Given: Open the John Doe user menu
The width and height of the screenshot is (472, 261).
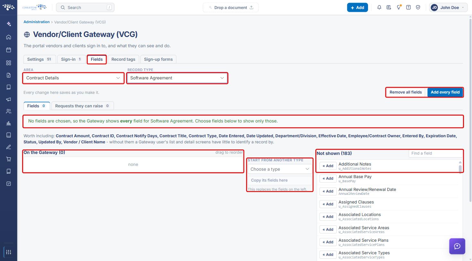Looking at the screenshot, I should pos(448,7).
